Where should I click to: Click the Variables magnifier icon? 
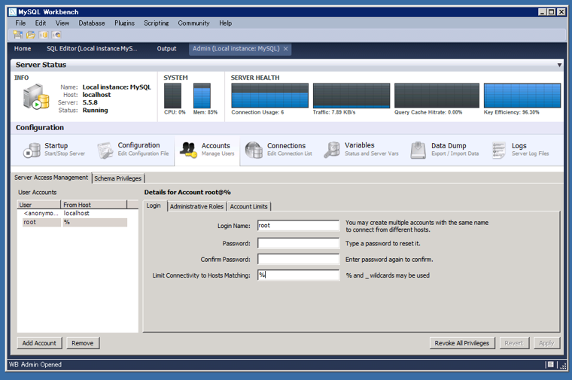332,150
